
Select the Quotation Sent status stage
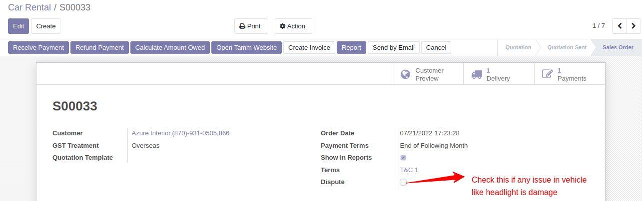(567, 47)
